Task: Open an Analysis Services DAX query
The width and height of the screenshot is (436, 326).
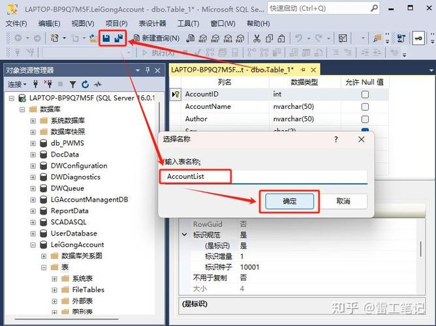Action: 240,38
